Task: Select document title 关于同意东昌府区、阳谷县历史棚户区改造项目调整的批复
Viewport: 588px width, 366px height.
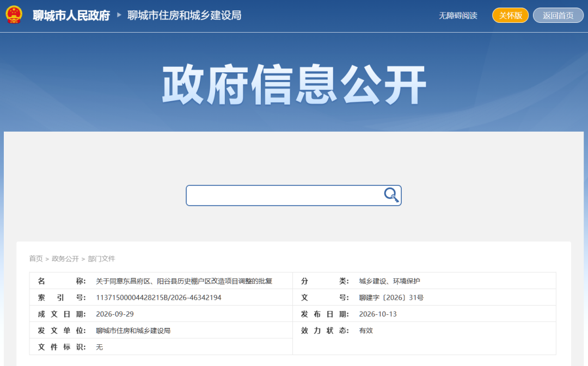Action: (184, 281)
